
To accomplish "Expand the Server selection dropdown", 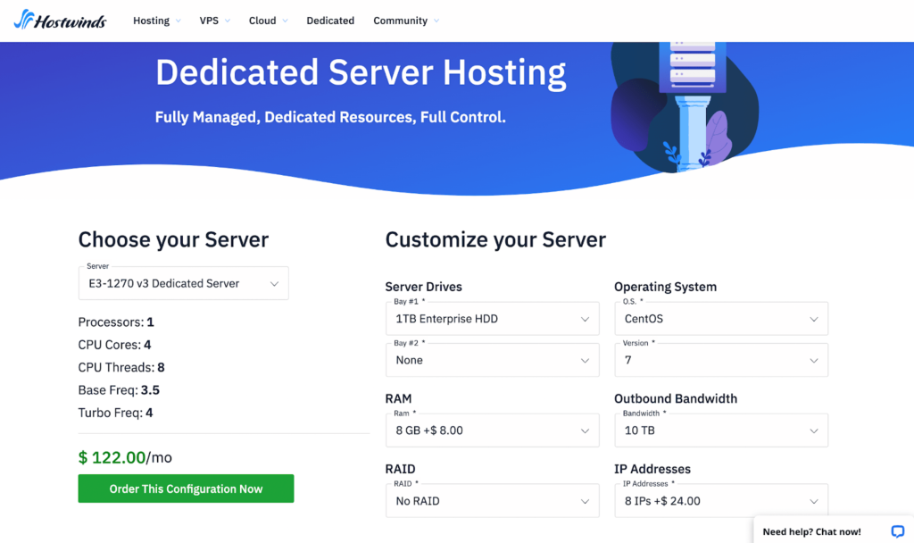I will coord(184,283).
